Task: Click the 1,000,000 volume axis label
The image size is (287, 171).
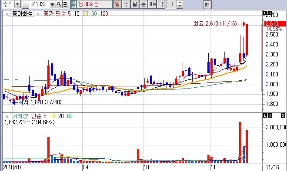Action: (276, 145)
